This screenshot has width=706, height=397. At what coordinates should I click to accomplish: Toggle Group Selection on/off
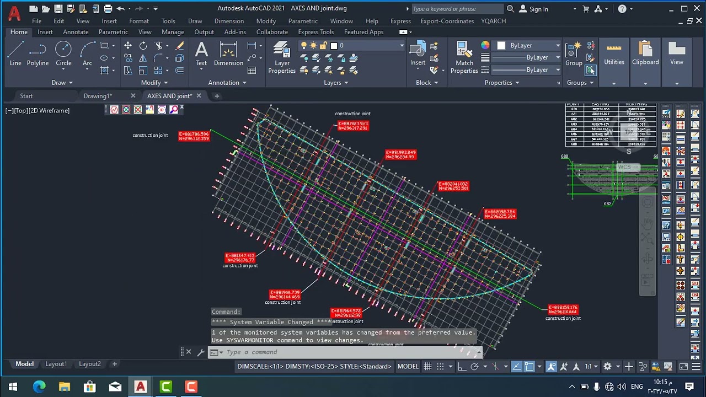[591, 71]
